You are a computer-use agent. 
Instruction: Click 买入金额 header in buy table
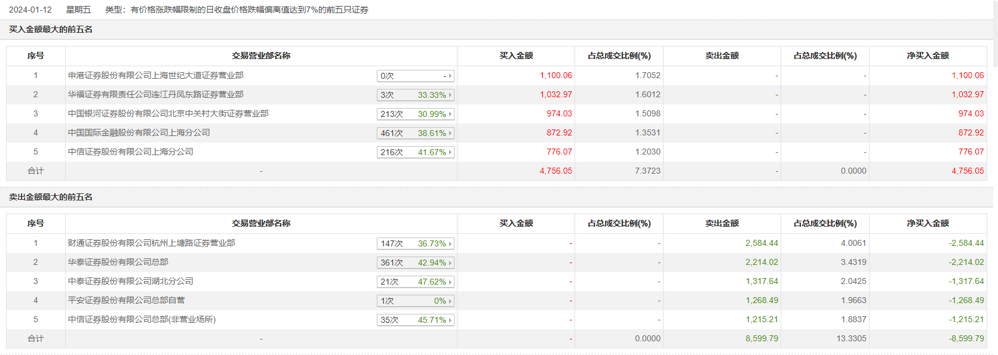tap(516, 55)
